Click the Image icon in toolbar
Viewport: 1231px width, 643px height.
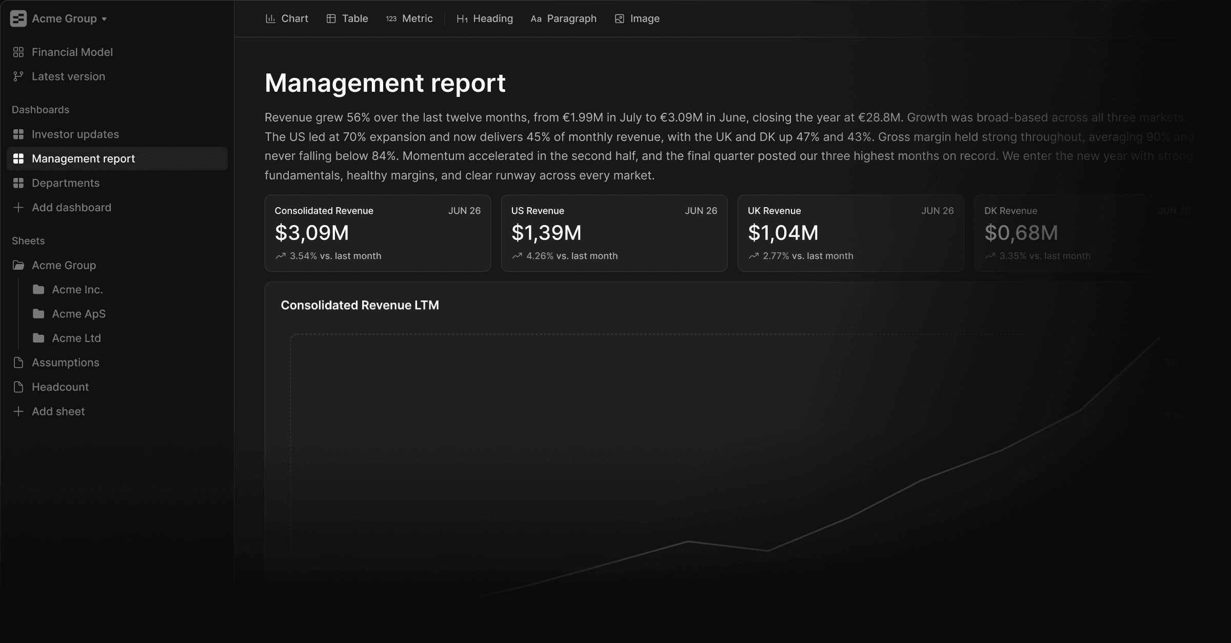[620, 18]
